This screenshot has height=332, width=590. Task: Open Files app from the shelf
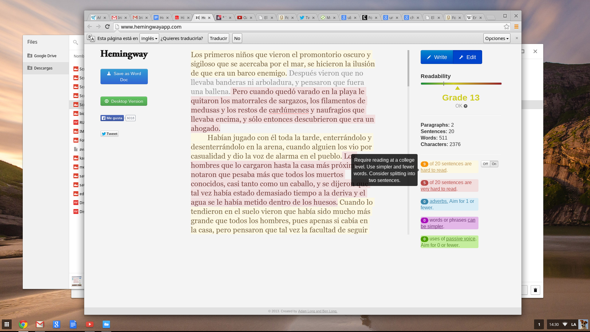point(106,324)
